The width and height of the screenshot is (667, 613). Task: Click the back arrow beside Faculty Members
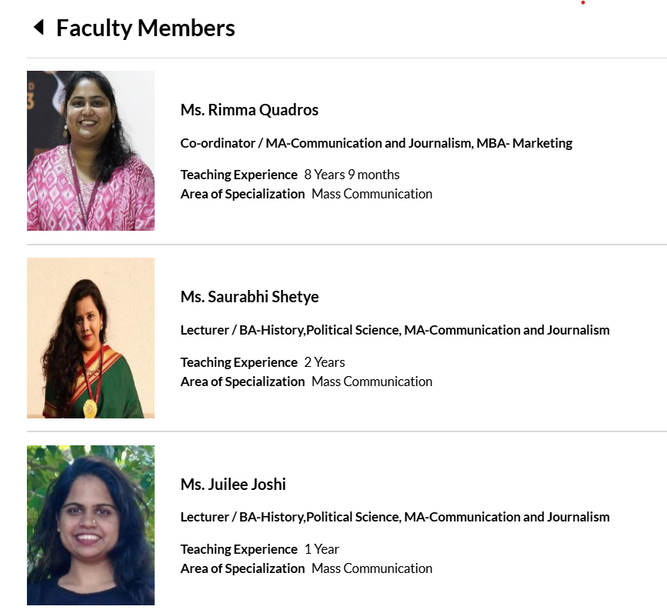coord(38,28)
